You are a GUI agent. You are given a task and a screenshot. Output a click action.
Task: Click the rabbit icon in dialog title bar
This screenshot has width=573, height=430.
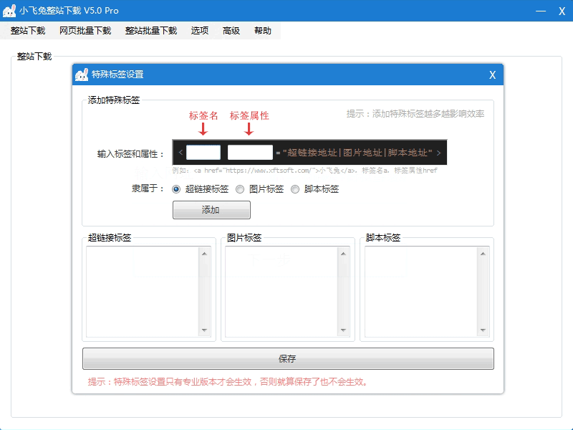tap(82, 75)
